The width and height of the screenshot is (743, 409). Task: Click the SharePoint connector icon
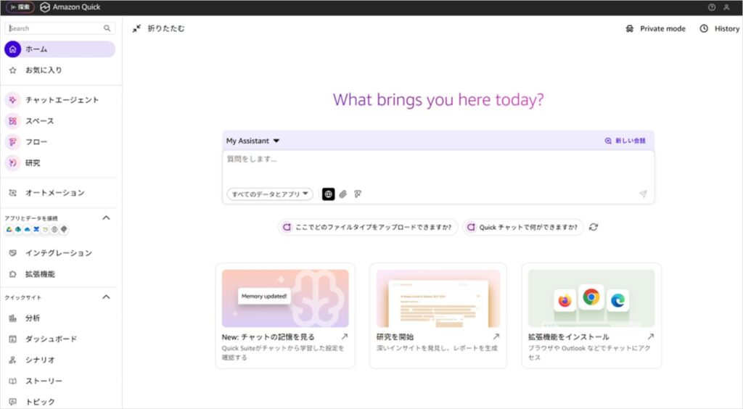[x=18, y=230]
